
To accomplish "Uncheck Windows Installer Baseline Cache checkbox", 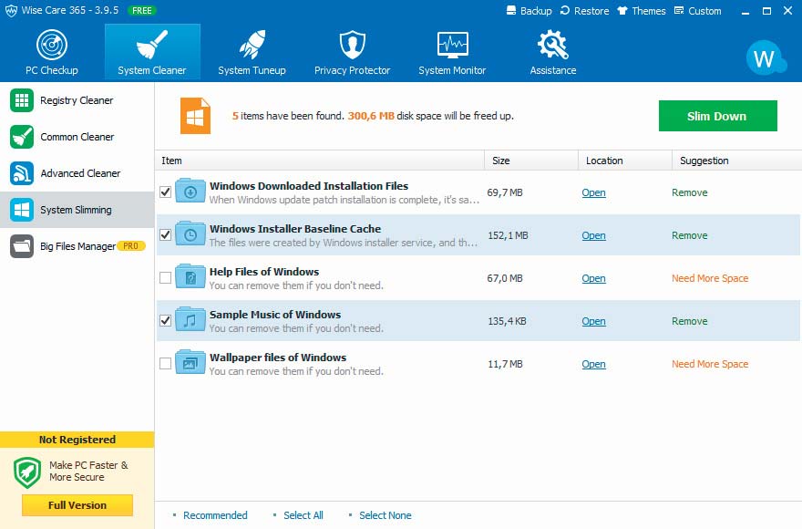I will [165, 235].
